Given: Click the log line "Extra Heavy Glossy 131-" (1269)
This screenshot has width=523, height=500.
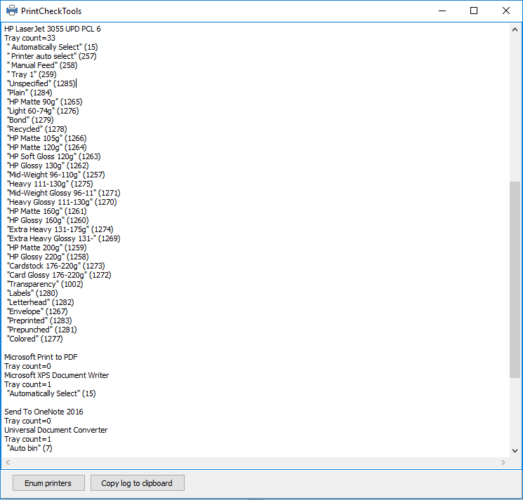Looking at the screenshot, I should (x=64, y=238).
